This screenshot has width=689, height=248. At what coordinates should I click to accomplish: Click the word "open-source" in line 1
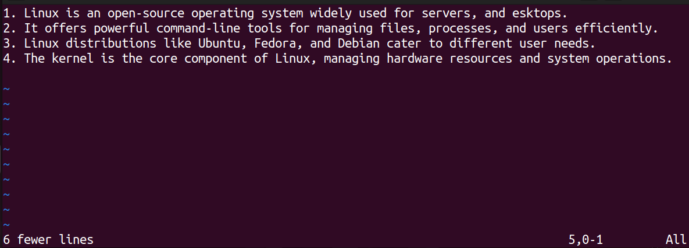coord(145,12)
